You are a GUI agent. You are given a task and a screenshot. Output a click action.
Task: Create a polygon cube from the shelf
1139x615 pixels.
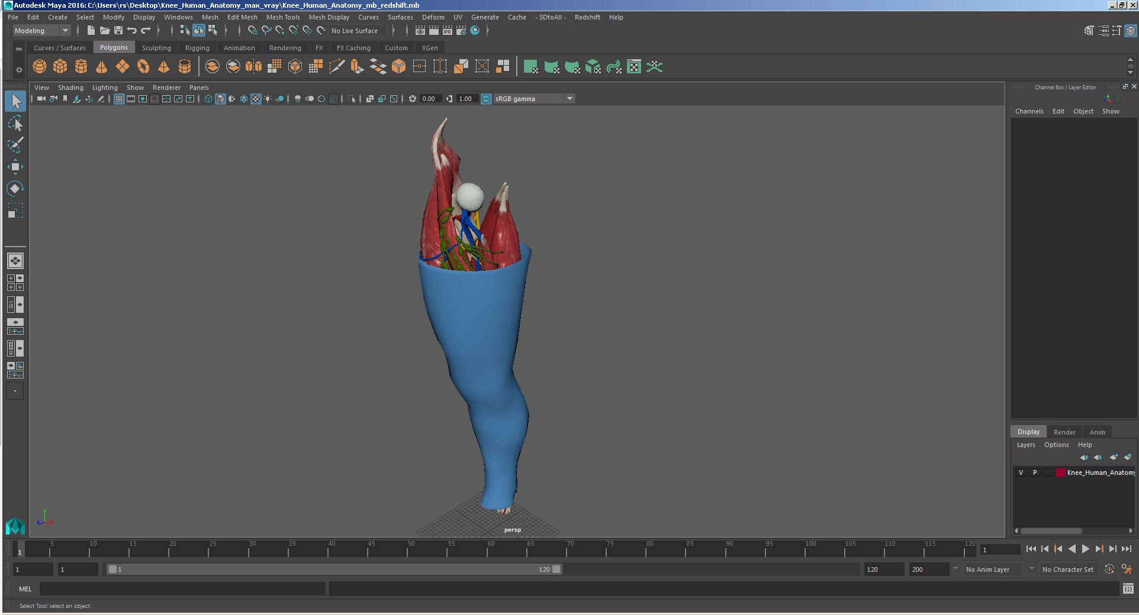point(60,67)
